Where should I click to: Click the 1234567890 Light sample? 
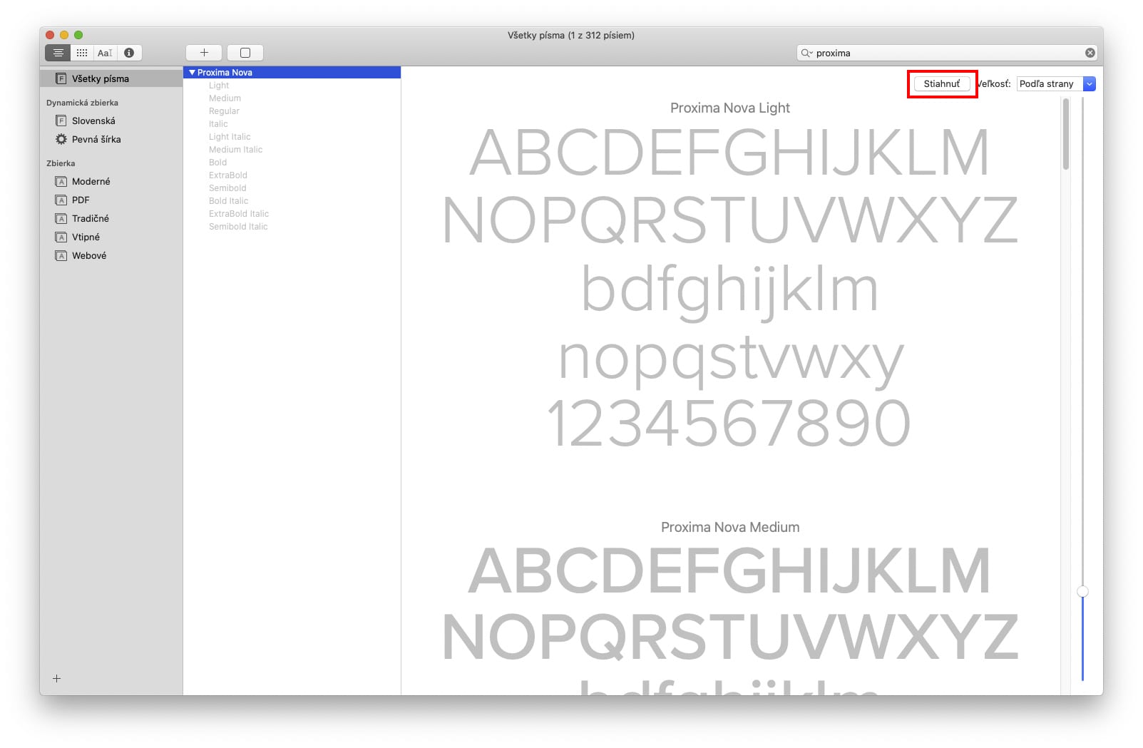pyautogui.click(x=729, y=424)
